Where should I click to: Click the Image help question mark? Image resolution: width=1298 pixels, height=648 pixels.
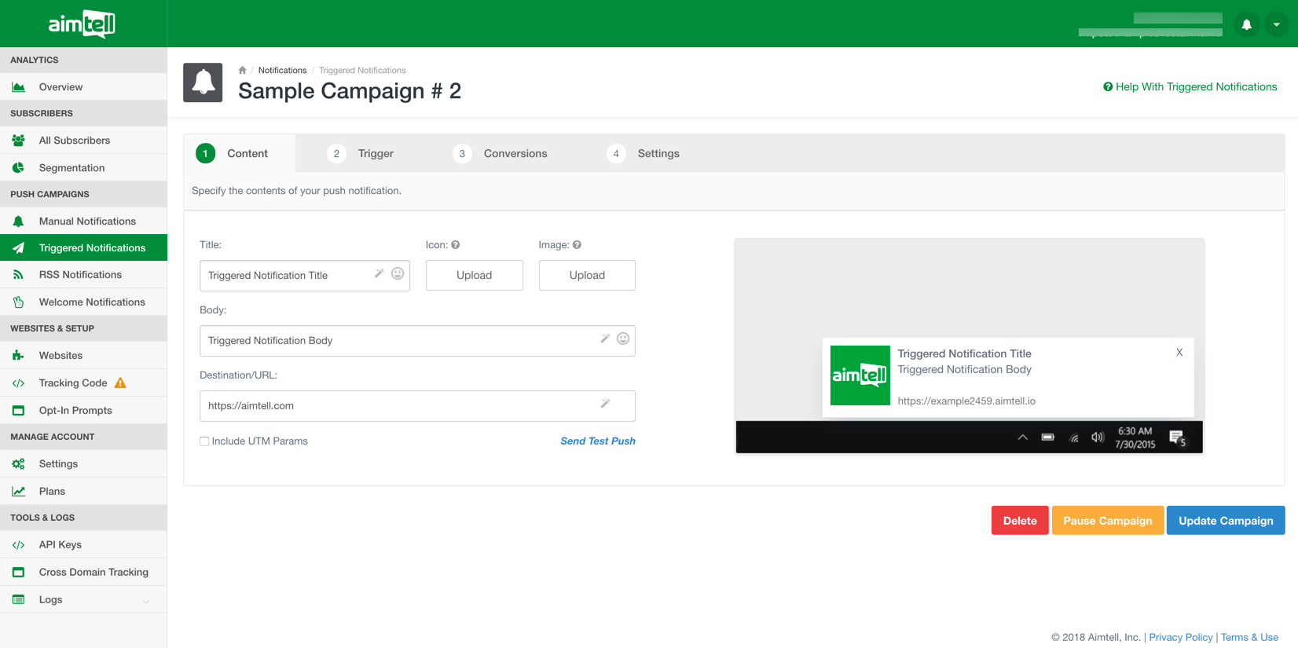577,245
